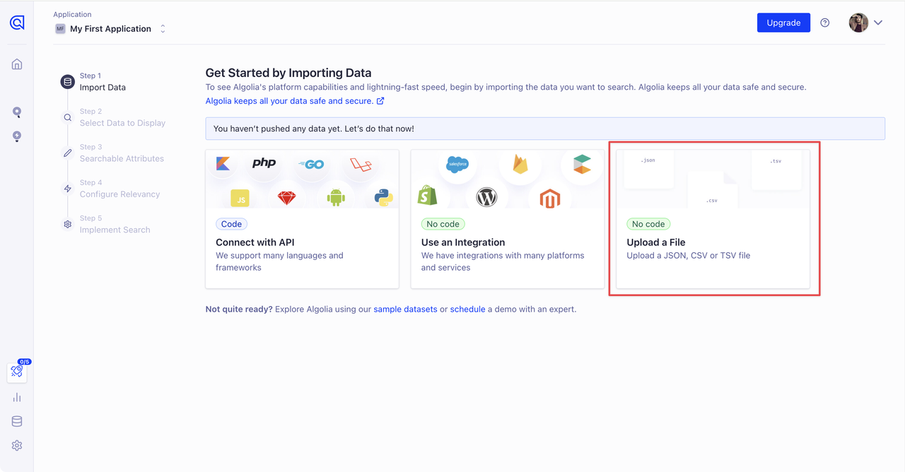The height and width of the screenshot is (472, 905).
Task: Open application Settings via the gear icon
Action: 16,445
